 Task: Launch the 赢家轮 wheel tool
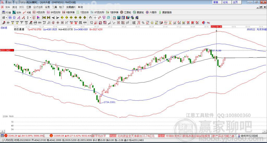(138, 12)
